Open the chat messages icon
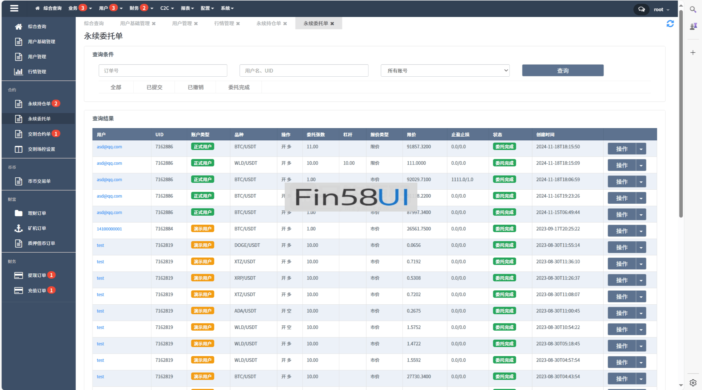 pos(641,9)
